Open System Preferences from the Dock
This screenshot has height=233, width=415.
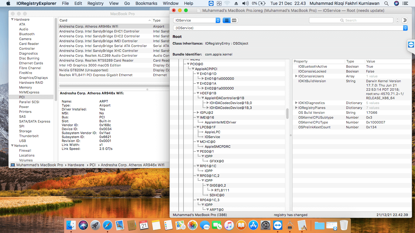[x=266, y=225]
